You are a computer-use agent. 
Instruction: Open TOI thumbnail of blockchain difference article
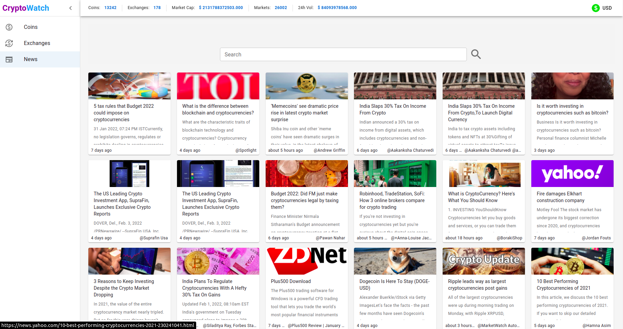[218, 86]
